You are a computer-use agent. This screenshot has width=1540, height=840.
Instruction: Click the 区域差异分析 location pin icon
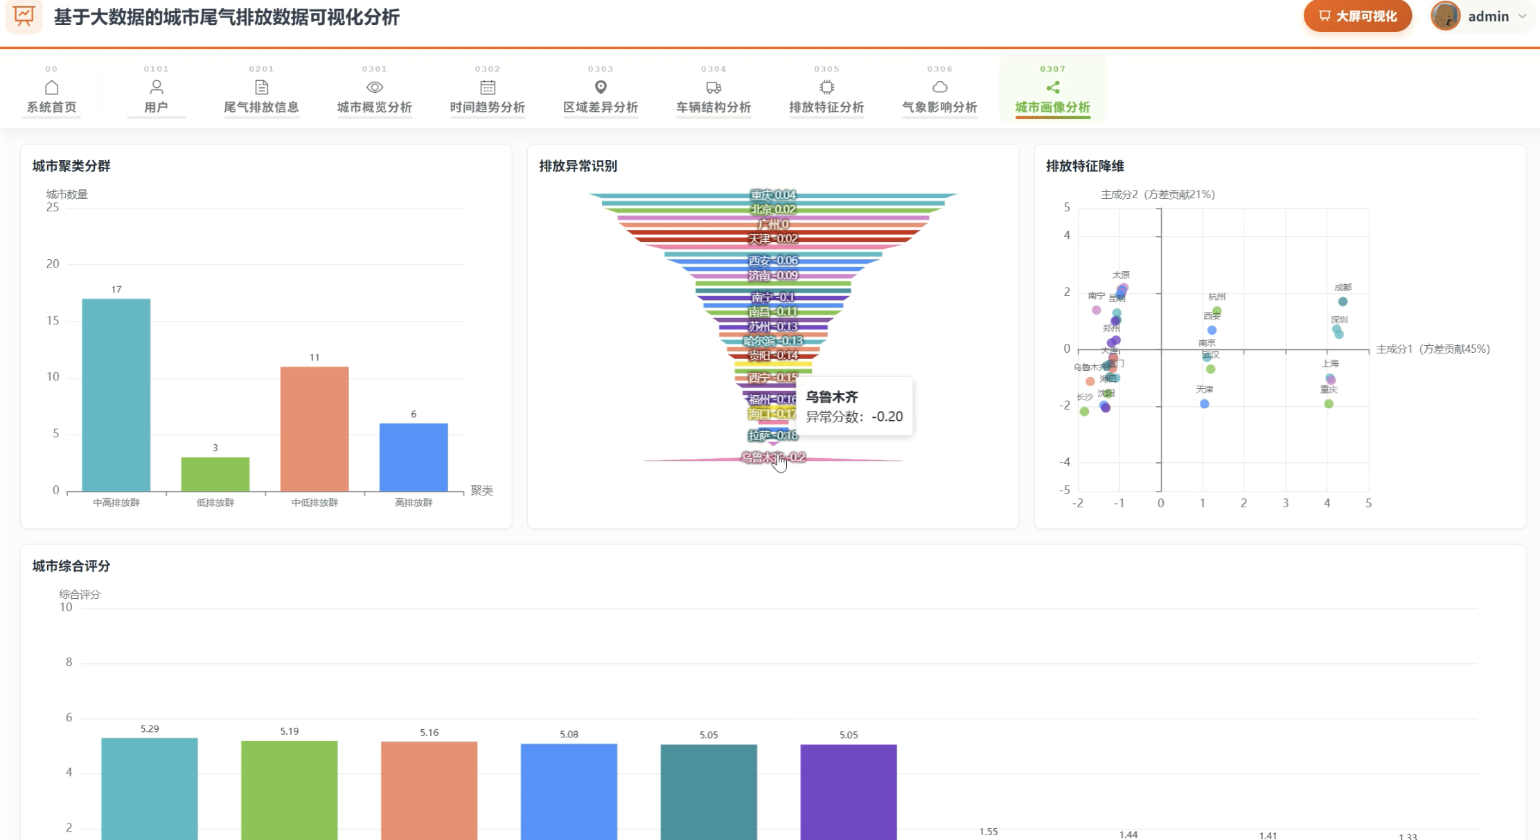(x=601, y=87)
